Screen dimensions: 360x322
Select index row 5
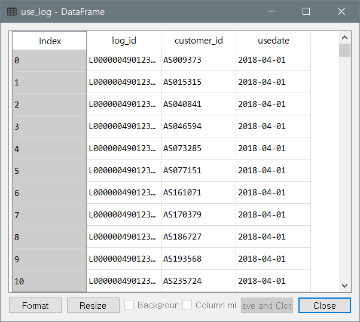pos(50,171)
